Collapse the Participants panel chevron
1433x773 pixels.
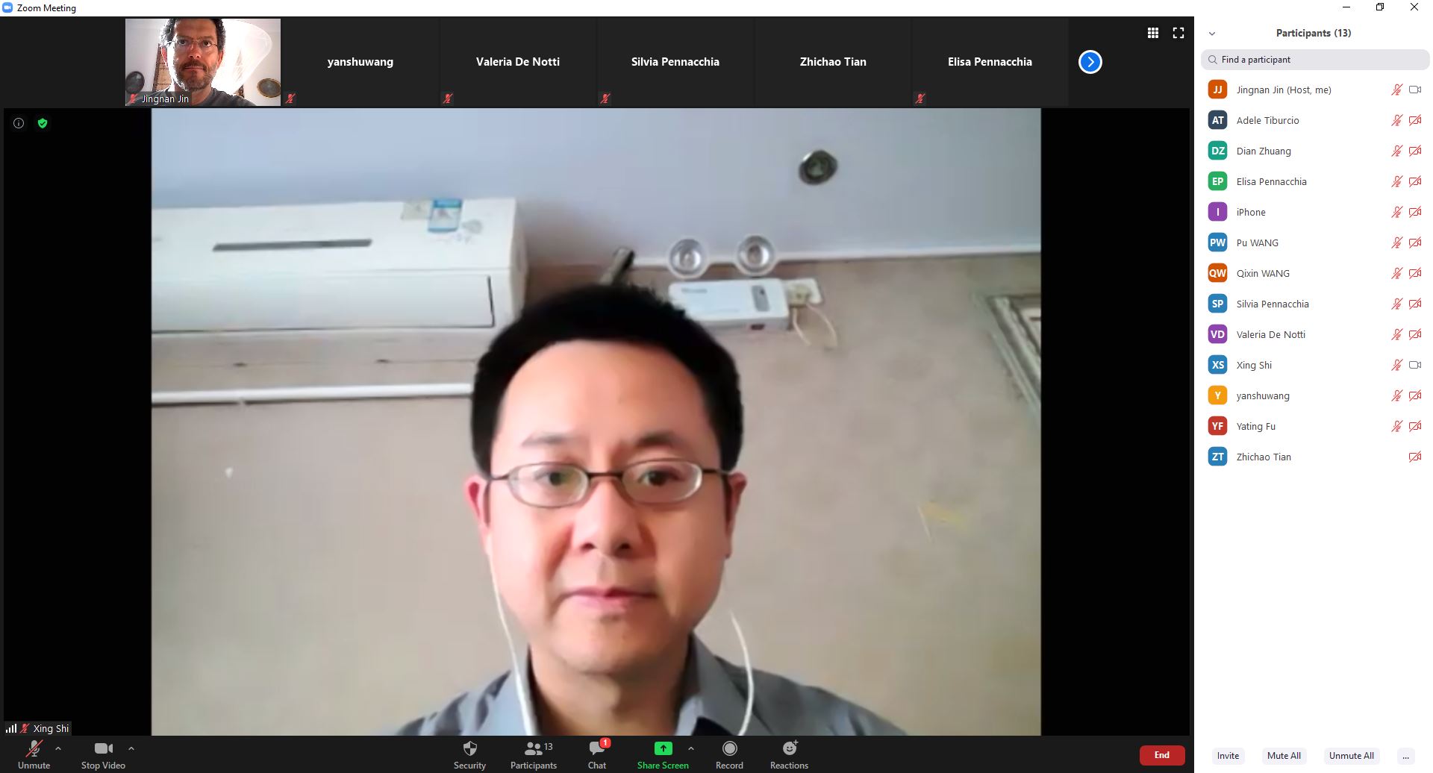1212,34
